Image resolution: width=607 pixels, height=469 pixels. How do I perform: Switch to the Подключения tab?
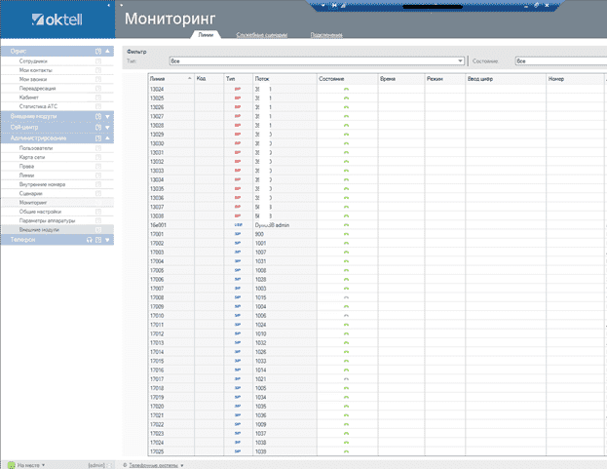[326, 35]
